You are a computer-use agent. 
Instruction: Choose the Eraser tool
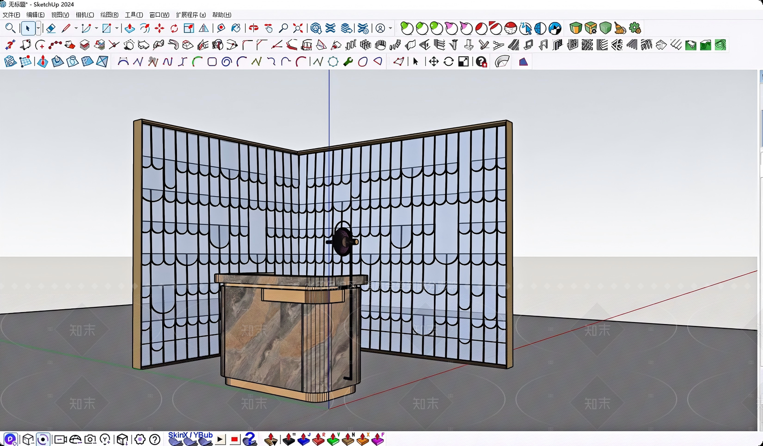point(51,28)
